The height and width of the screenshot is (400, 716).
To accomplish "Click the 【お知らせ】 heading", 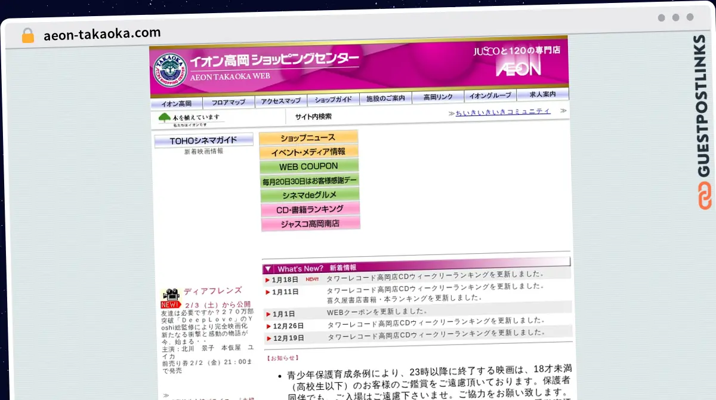I will point(282,358).
